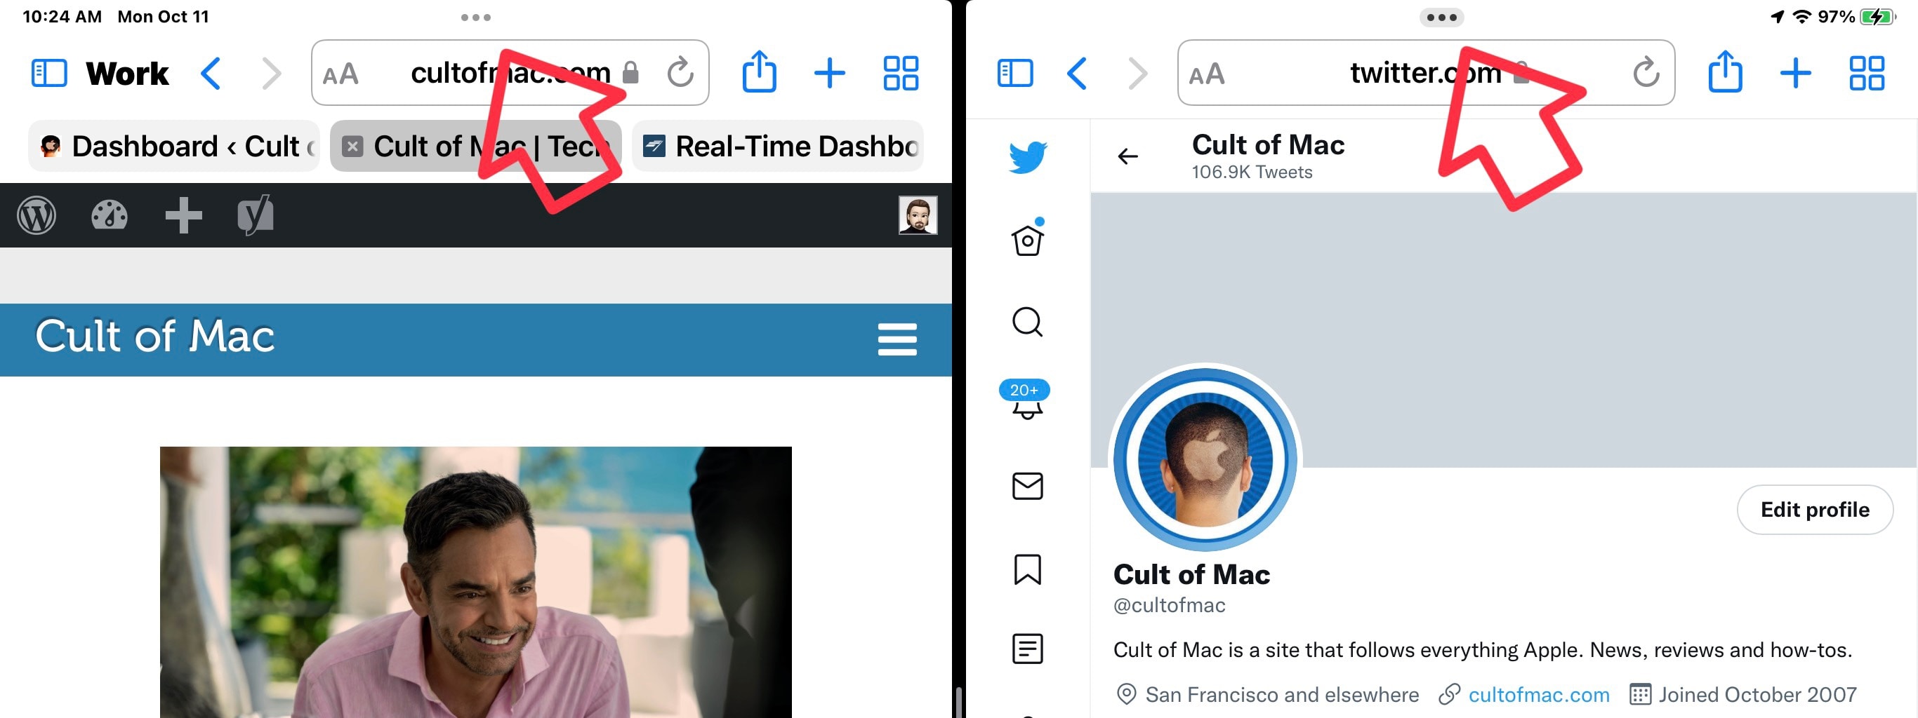Open multitasking dots above Twitter window

tap(1441, 17)
